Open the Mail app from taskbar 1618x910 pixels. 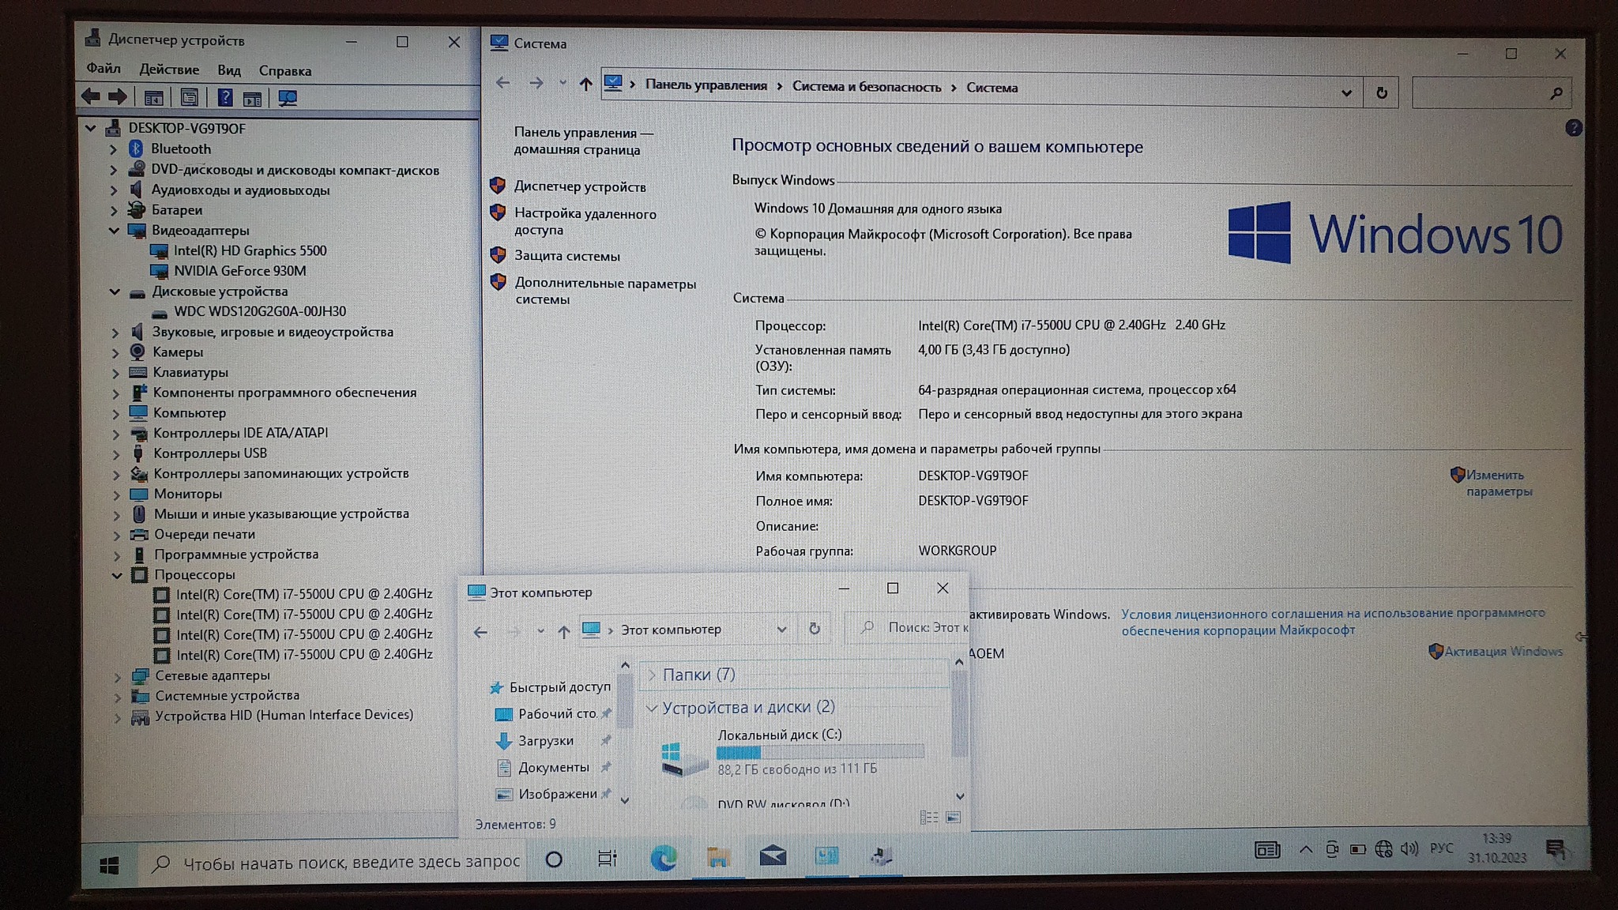(x=772, y=855)
